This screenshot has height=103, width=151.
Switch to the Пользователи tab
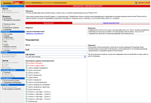[x=49, y=23]
